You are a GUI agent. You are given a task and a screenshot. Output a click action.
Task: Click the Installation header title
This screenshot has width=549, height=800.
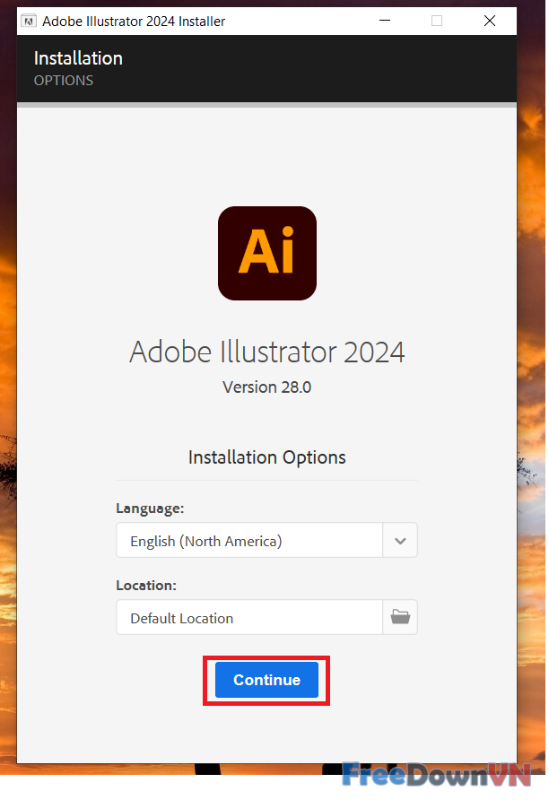pos(78,58)
